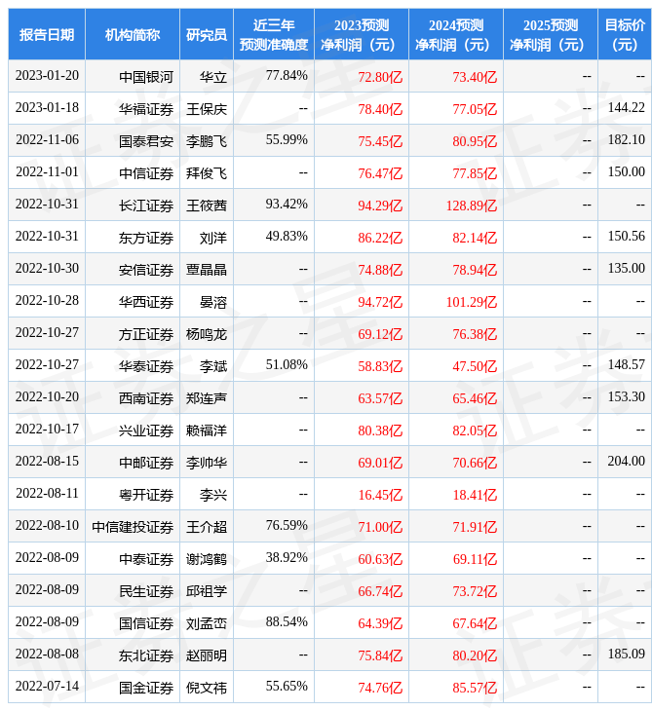
Task: Select the 粤开证券 institution cell
Action: coord(133,494)
